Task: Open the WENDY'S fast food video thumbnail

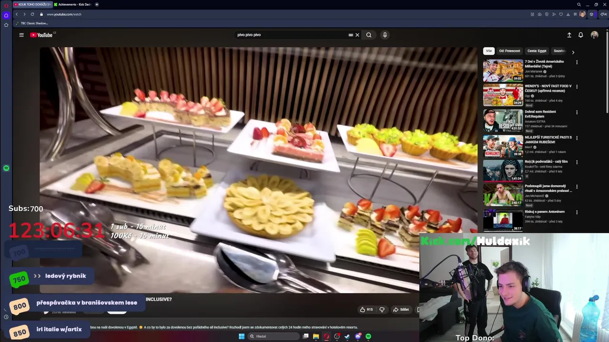Action: click(503, 95)
